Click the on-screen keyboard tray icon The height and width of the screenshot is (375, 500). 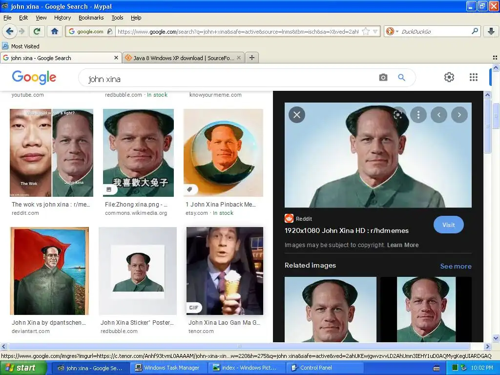pyautogui.click(x=437, y=368)
